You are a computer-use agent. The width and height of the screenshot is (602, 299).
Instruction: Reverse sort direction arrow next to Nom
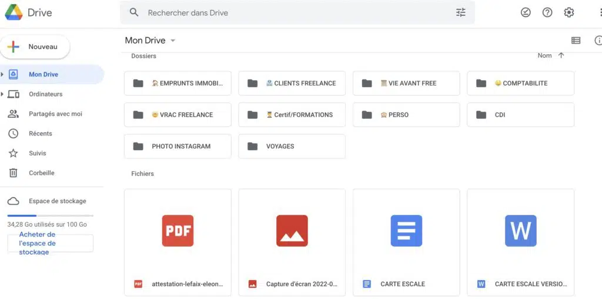pos(561,55)
